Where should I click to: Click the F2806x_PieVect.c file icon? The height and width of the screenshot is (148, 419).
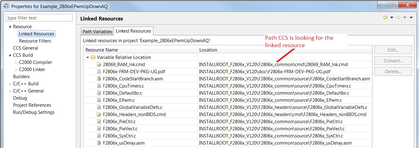tap(99, 129)
